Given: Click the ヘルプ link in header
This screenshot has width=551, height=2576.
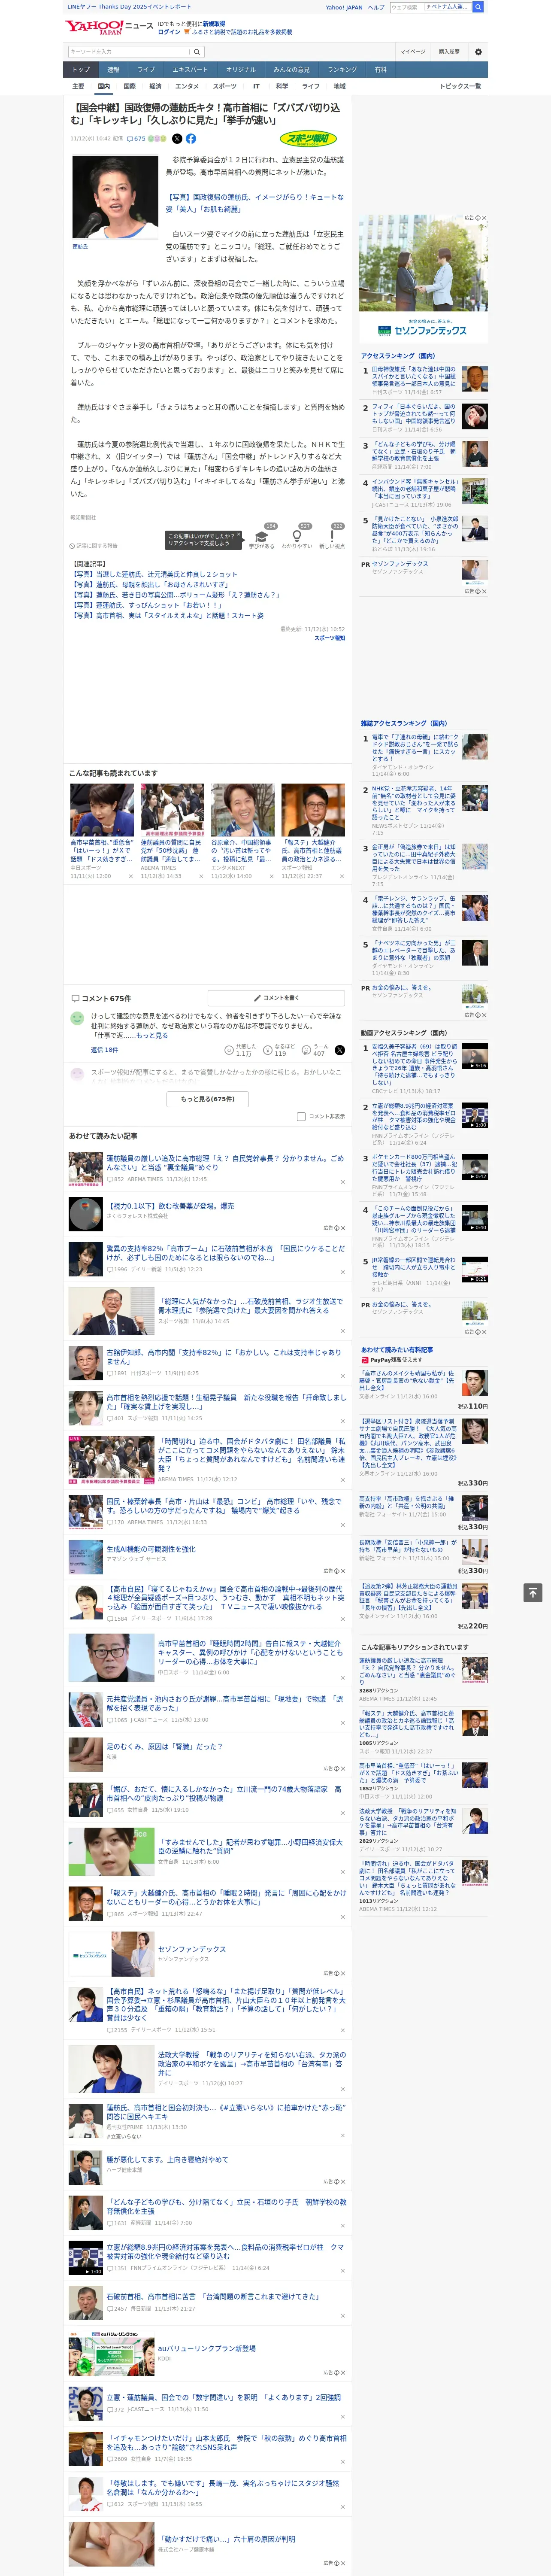Looking at the screenshot, I should click(x=376, y=7).
